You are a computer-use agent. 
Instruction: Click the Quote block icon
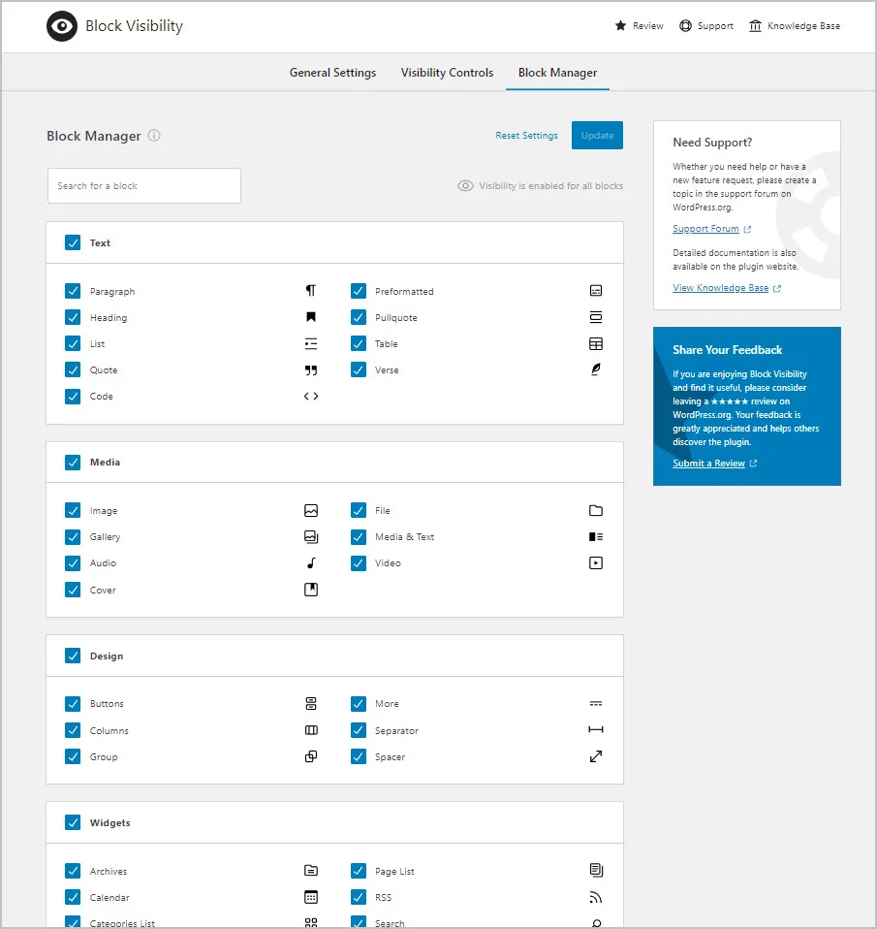311,370
